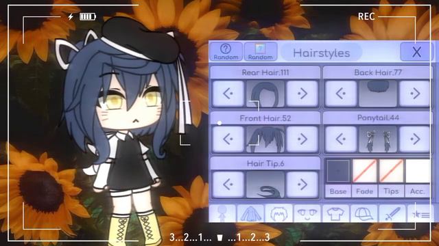
Task: Click the Tips label button
Action: [391, 191]
